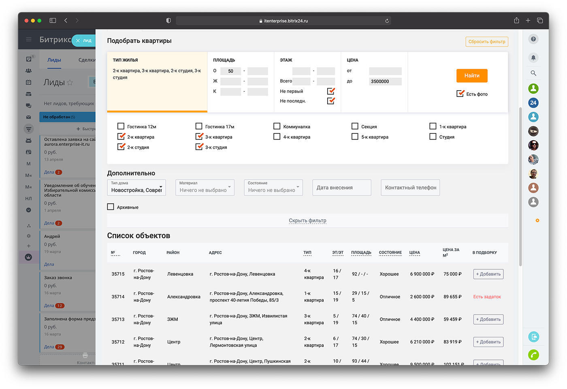The image size is (567, 389).
Task: Click the Bitrix hamburger menu icon
Action: tap(29, 40)
